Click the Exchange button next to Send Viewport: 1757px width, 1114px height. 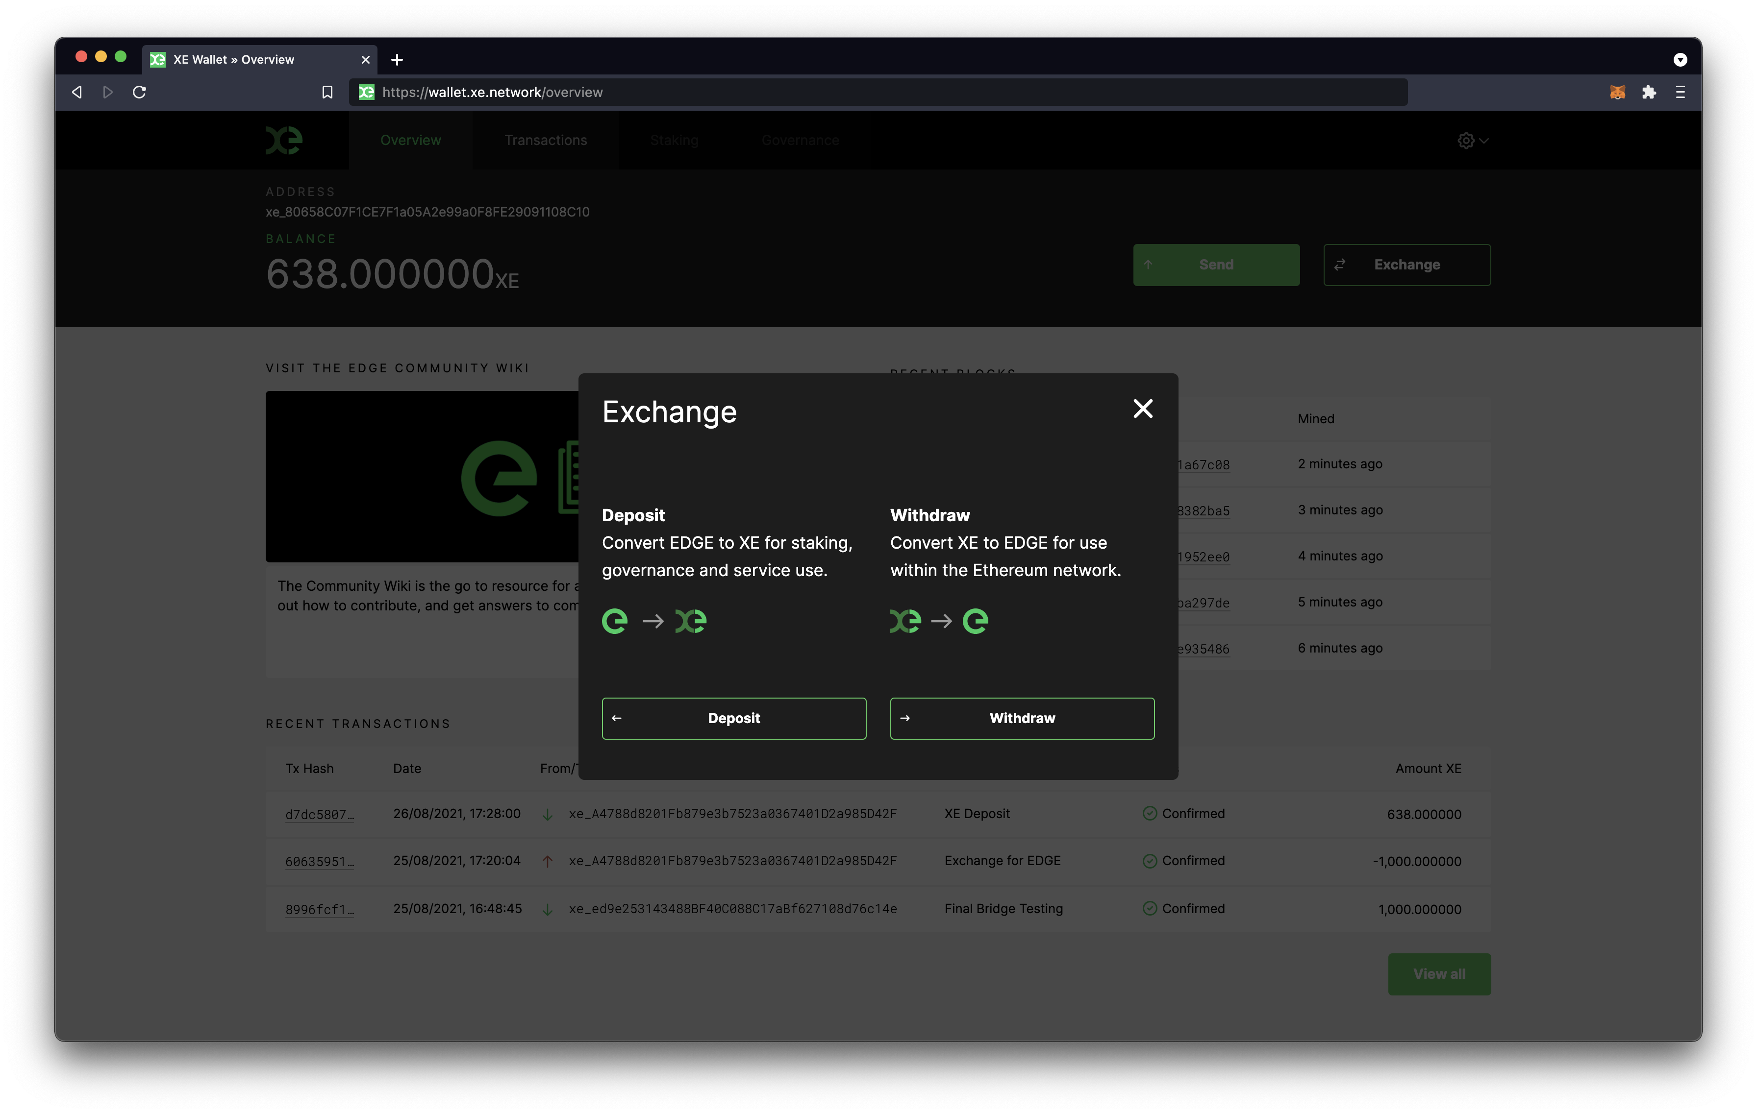tap(1407, 265)
